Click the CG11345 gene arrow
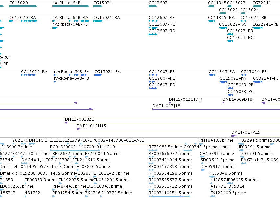 pyautogui.click(x=211, y=6)
